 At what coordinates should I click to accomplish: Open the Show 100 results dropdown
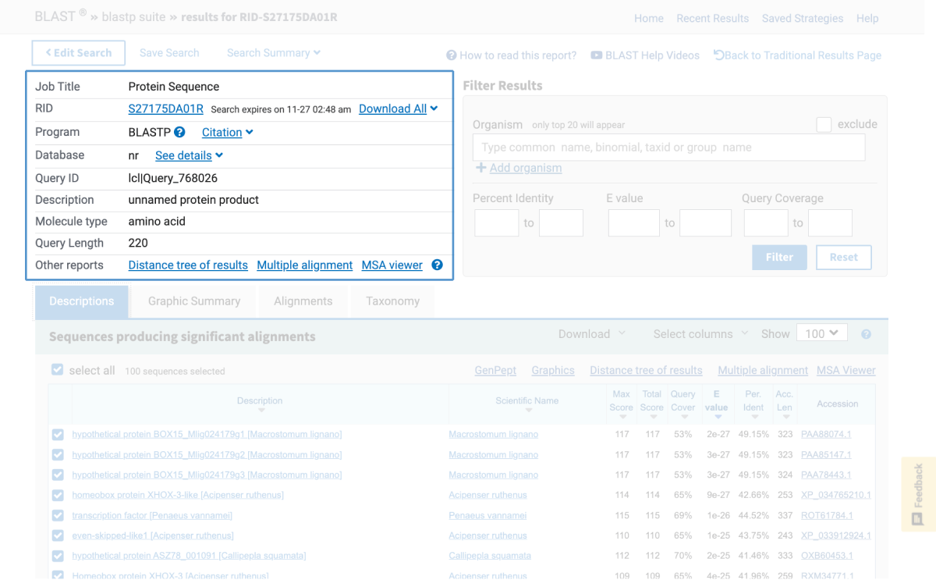822,333
